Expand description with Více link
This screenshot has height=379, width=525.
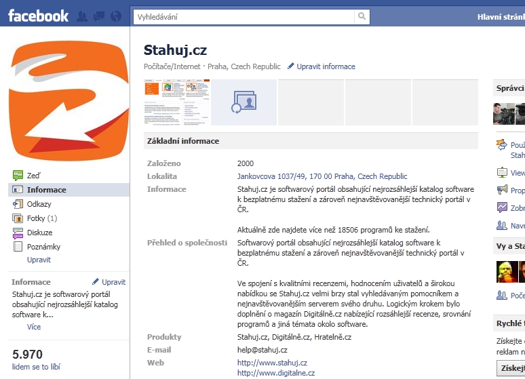pyautogui.click(x=34, y=327)
